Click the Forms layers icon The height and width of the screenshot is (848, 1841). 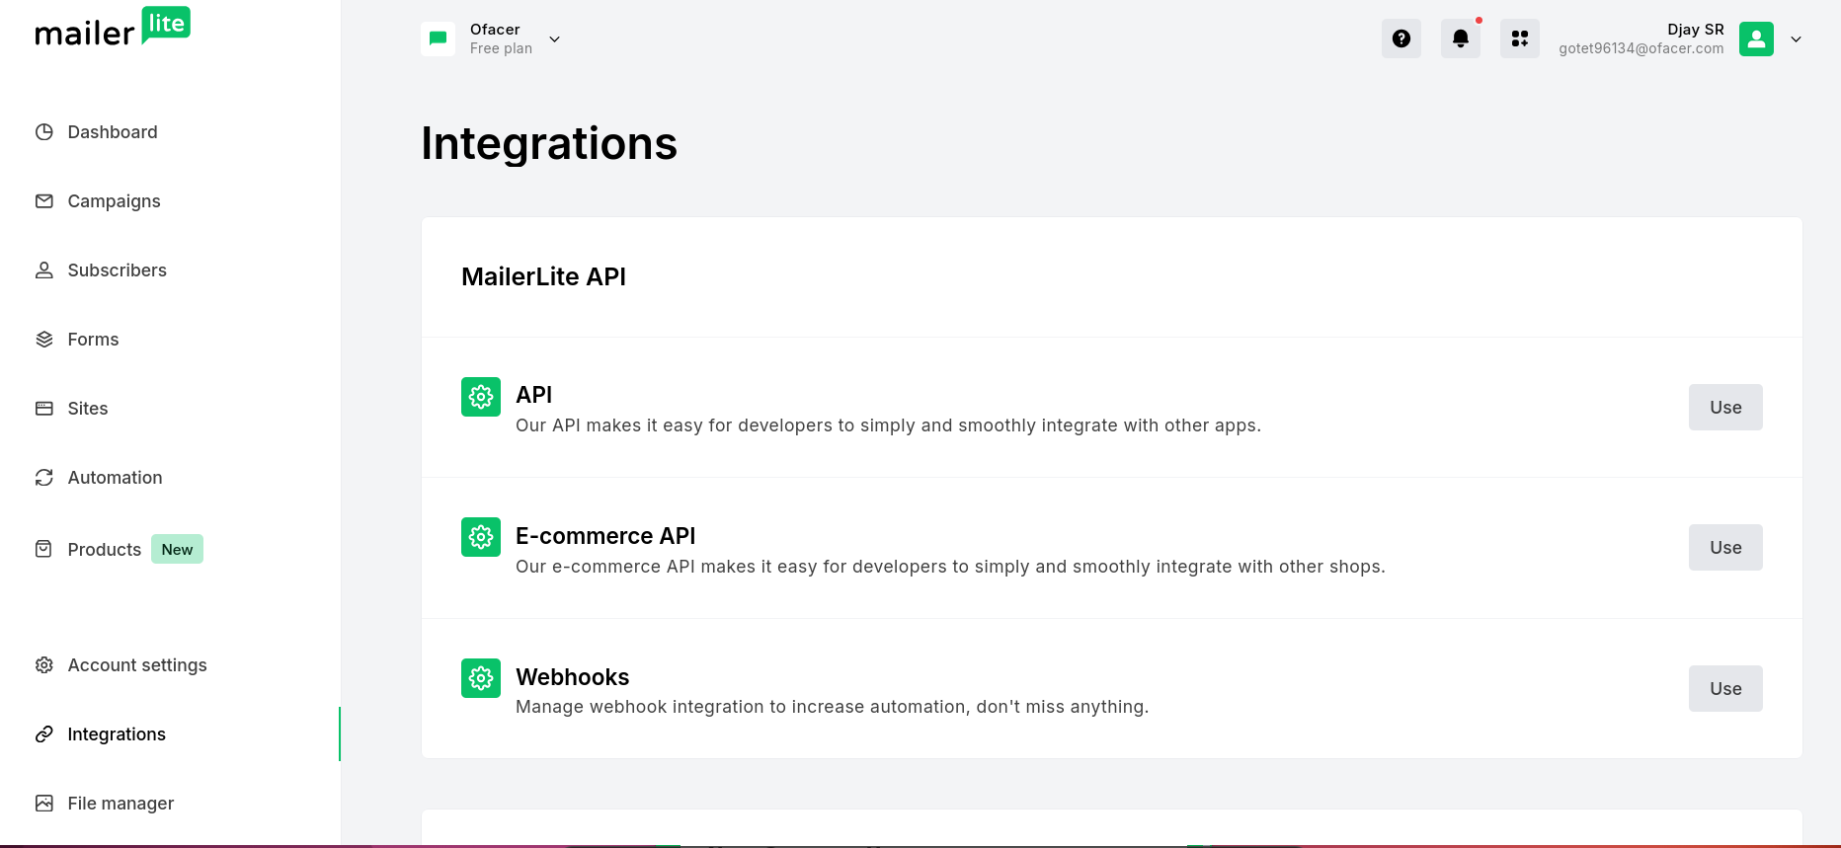tap(44, 340)
